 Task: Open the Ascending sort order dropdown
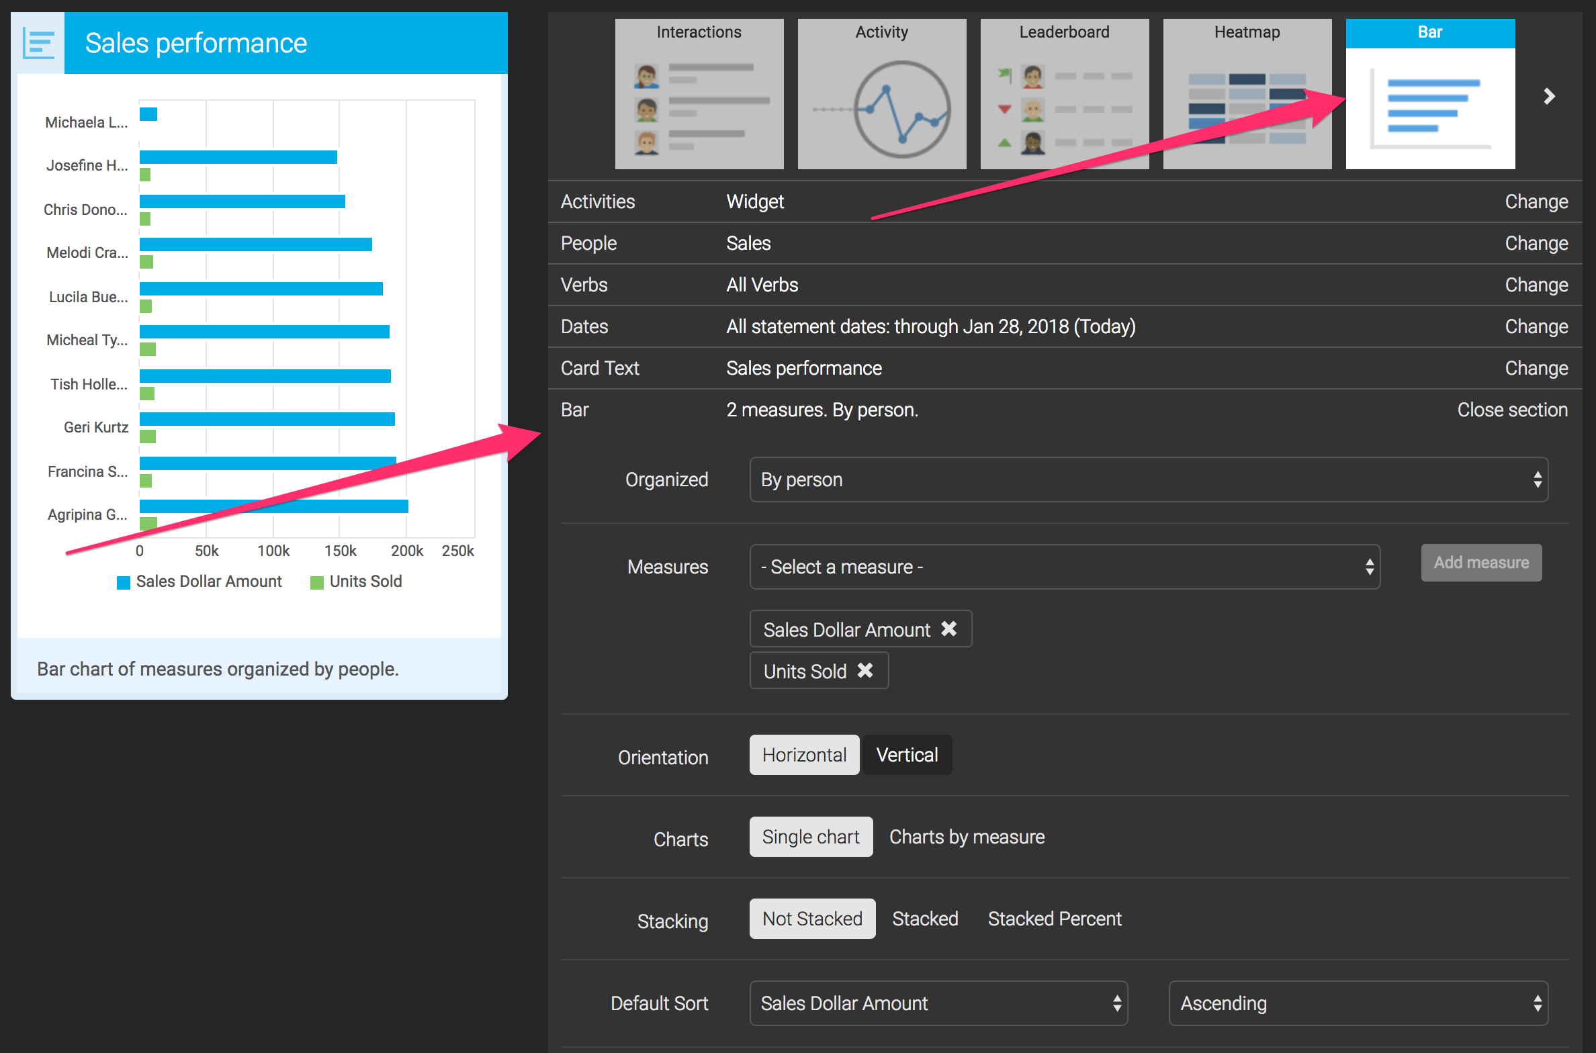click(1358, 1003)
